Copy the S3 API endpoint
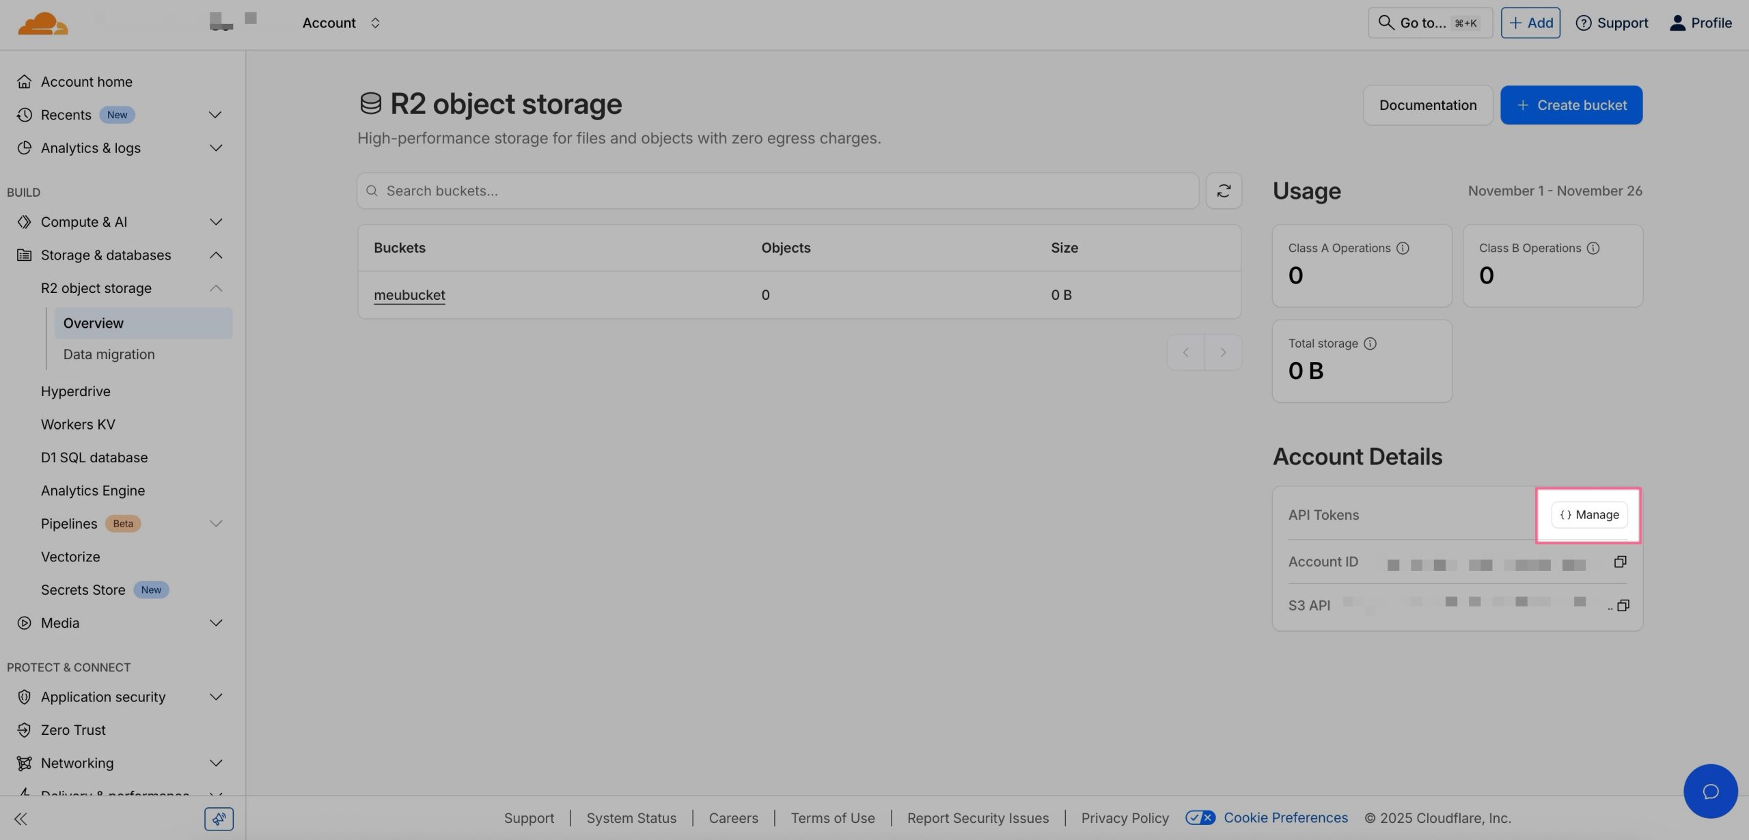Image resolution: width=1749 pixels, height=840 pixels. click(1623, 605)
